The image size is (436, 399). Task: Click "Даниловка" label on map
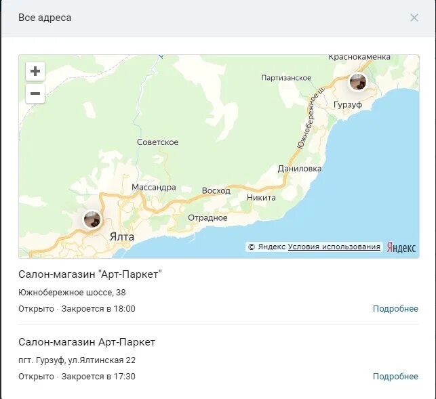pyautogui.click(x=300, y=169)
